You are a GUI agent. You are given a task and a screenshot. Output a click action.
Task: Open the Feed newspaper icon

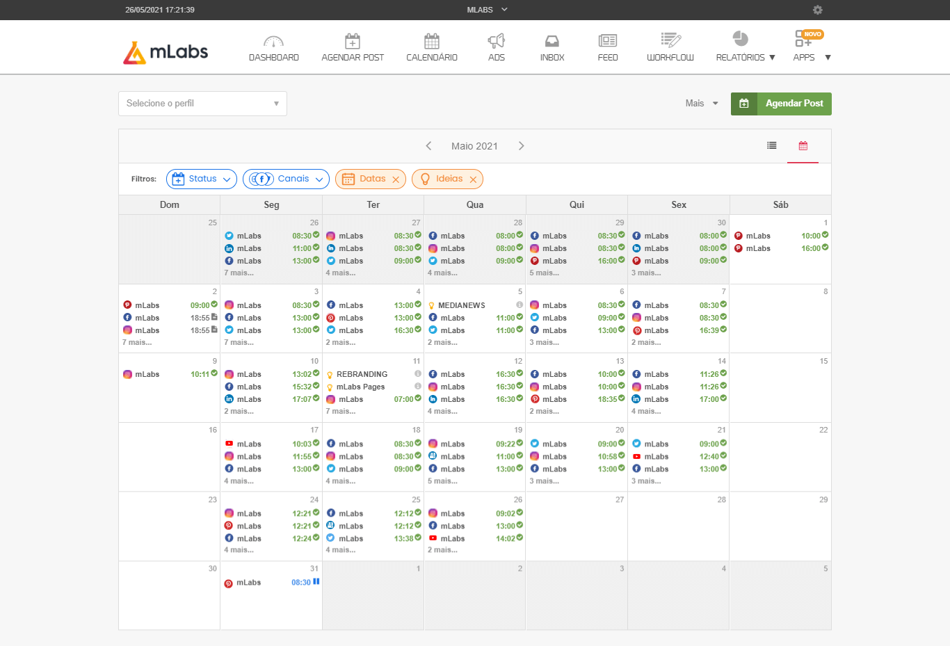(608, 41)
